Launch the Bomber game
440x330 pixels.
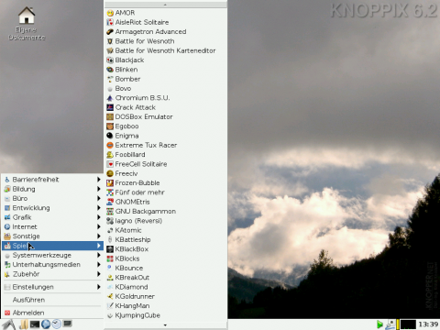[165, 79]
